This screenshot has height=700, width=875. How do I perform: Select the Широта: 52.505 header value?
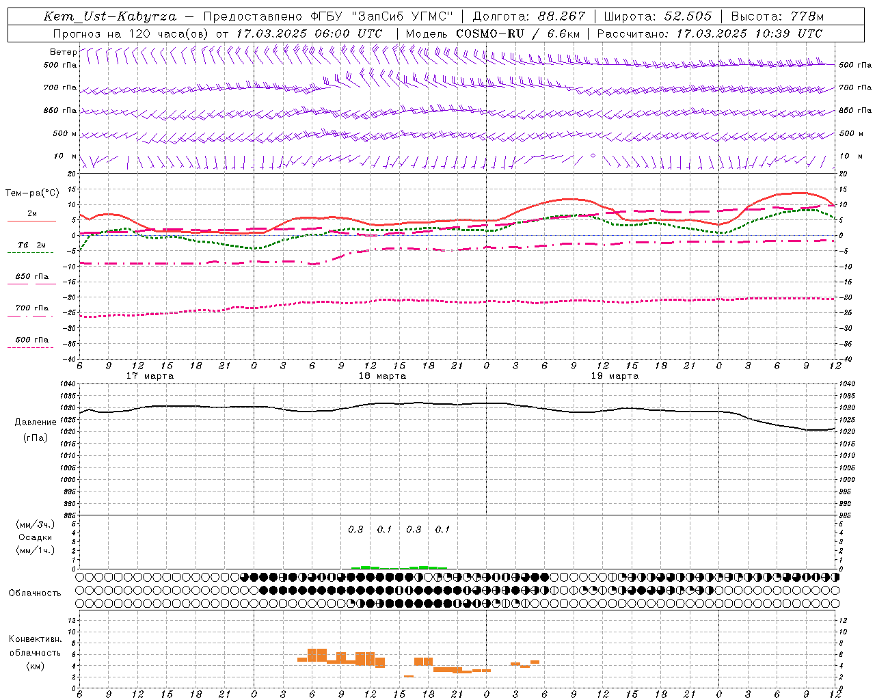[x=658, y=16]
